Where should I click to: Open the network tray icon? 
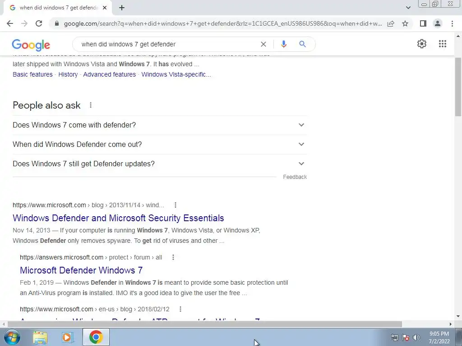click(x=394, y=337)
